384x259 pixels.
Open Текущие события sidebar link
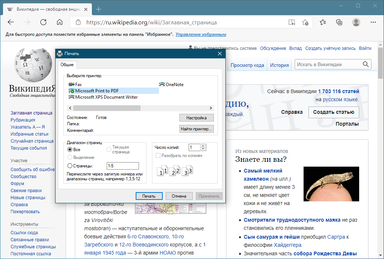(x=29, y=148)
